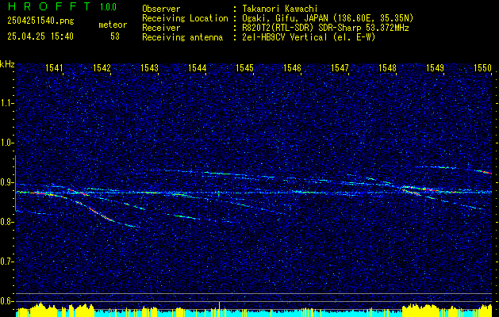Click receiver value R820T2(RTL-SDR) SDR-Sharp 53.372MHz
Image resolution: width=499 pixels, height=317 pixels.
(x=325, y=28)
